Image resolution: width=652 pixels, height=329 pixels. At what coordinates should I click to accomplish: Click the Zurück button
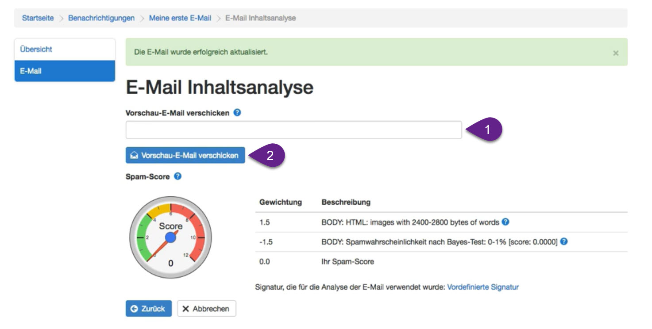pos(148,309)
